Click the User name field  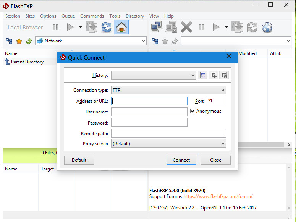(149, 112)
